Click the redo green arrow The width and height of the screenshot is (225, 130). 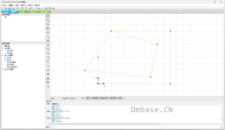(x=42, y=8)
